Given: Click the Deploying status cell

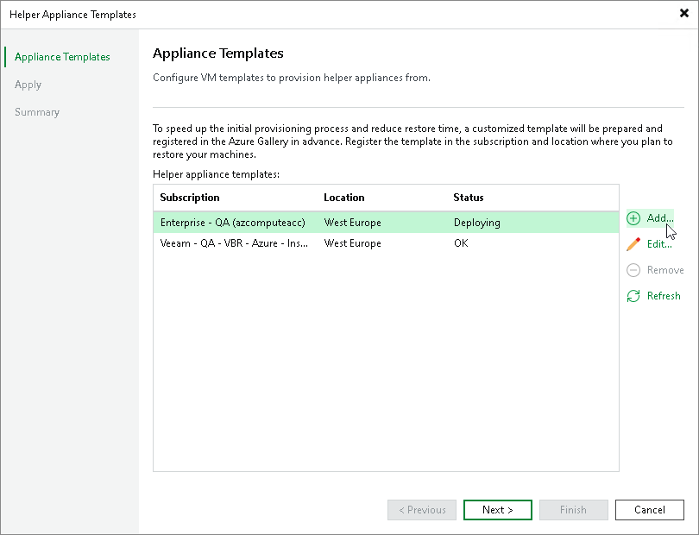Looking at the screenshot, I should tap(477, 223).
